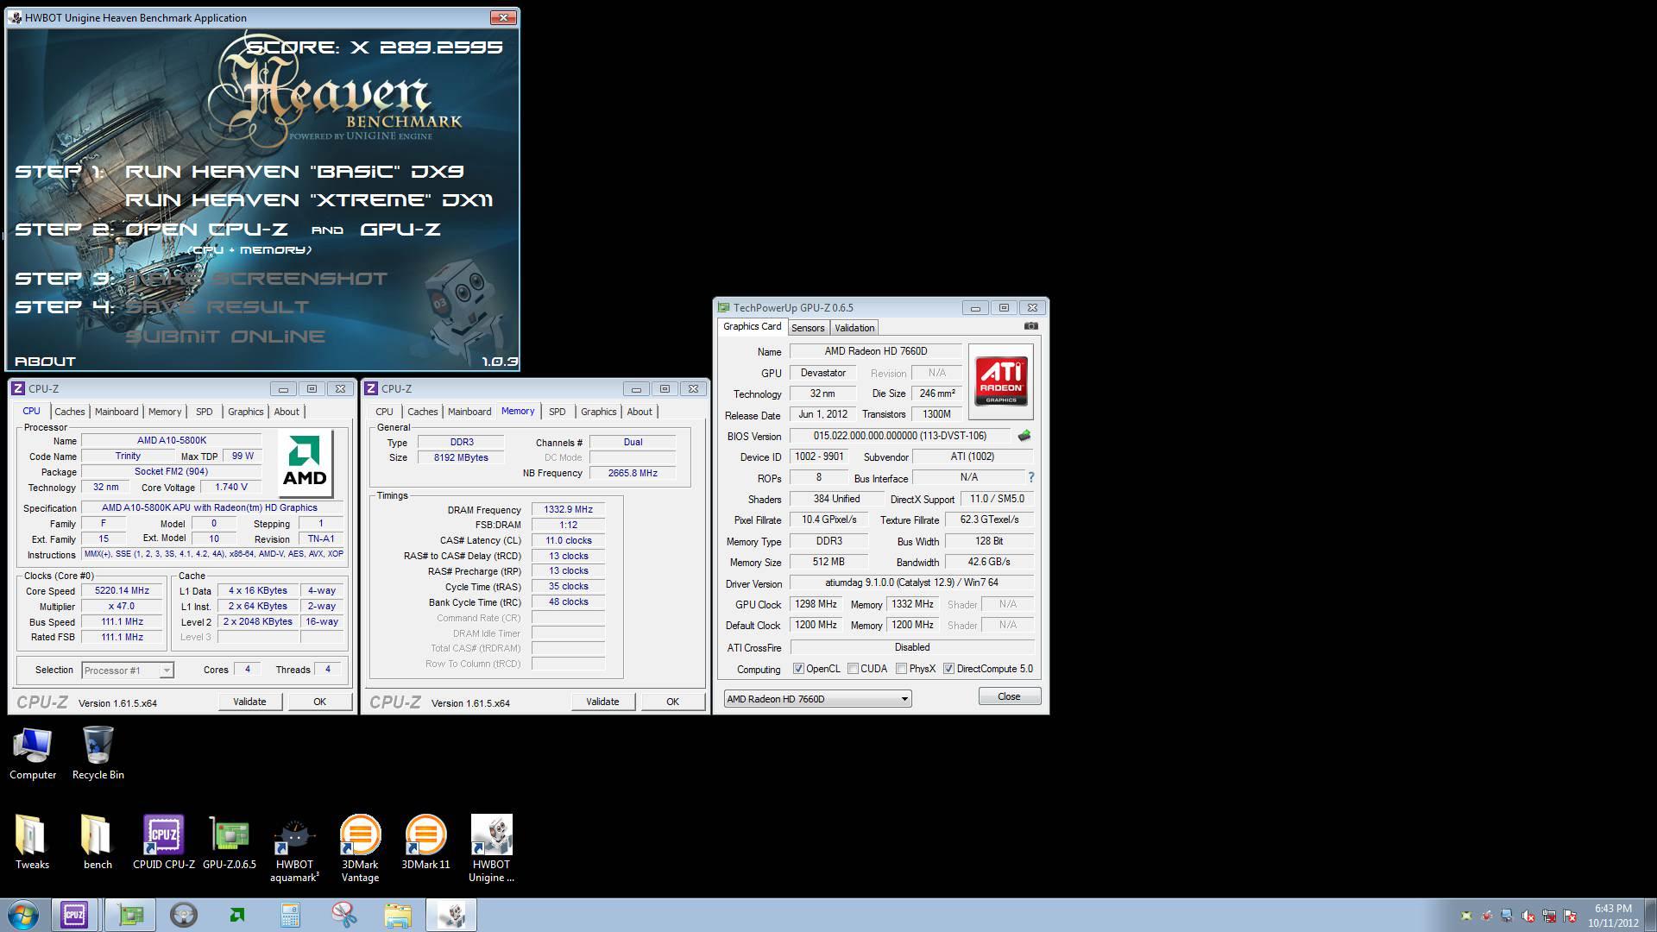Toggle the OpenCL checkbox in GPU-Z

pos(798,669)
